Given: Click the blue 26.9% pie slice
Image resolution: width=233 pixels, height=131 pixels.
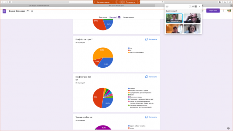Looking at the screenshot, I should click(107, 103).
